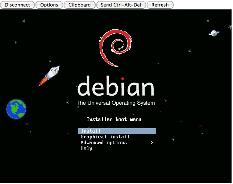Expand the Advanced options submenu arrow
The image size is (233, 184).
[151, 143]
